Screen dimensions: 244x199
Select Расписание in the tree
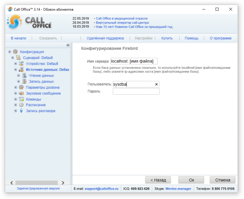pos(36,105)
